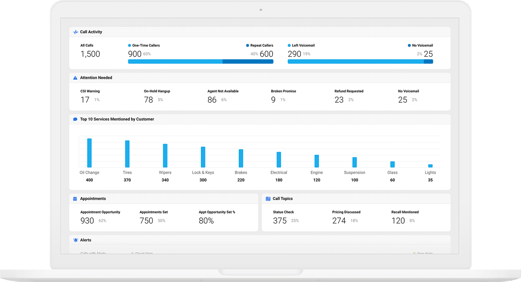Open the On-Hold Hangup count of 78
Screen dimensions: 521x282
pos(148,100)
